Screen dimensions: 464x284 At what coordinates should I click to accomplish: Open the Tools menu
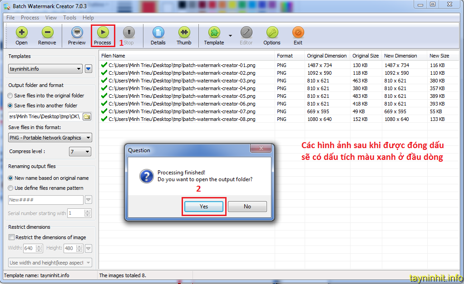[69, 18]
